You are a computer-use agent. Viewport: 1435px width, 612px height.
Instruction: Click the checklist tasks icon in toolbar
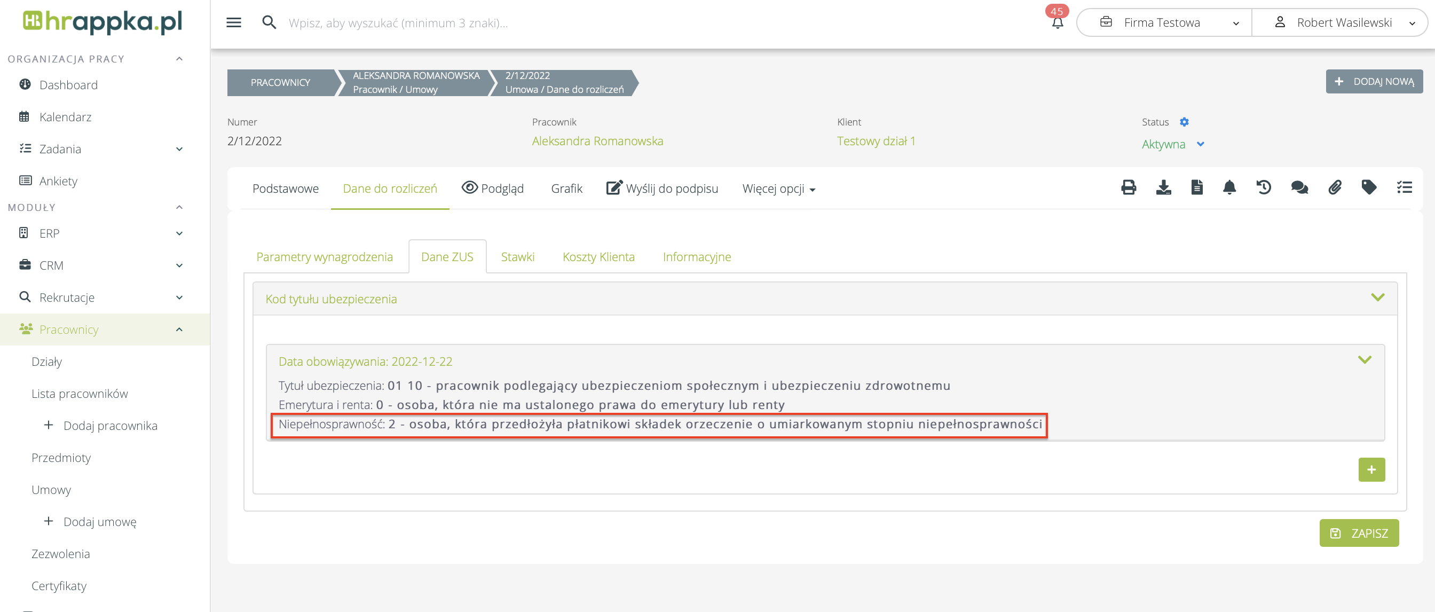point(1405,187)
